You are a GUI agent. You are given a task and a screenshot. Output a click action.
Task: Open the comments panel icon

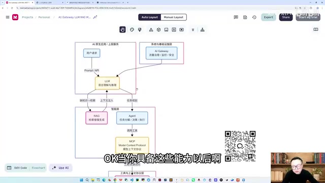coord(236,17)
